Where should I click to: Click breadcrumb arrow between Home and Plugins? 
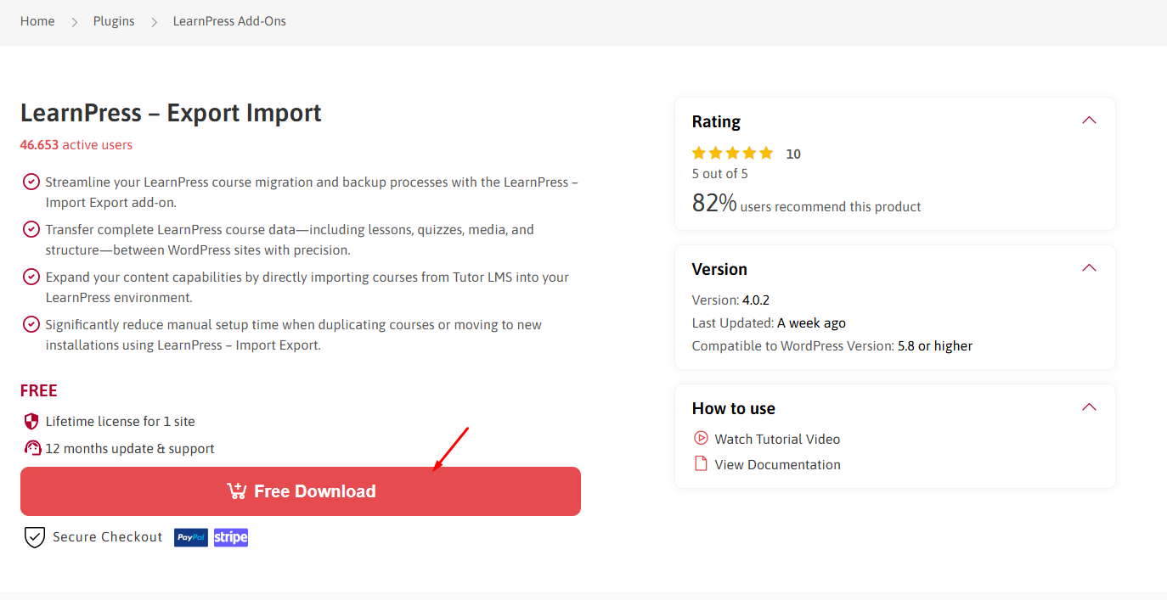point(74,22)
